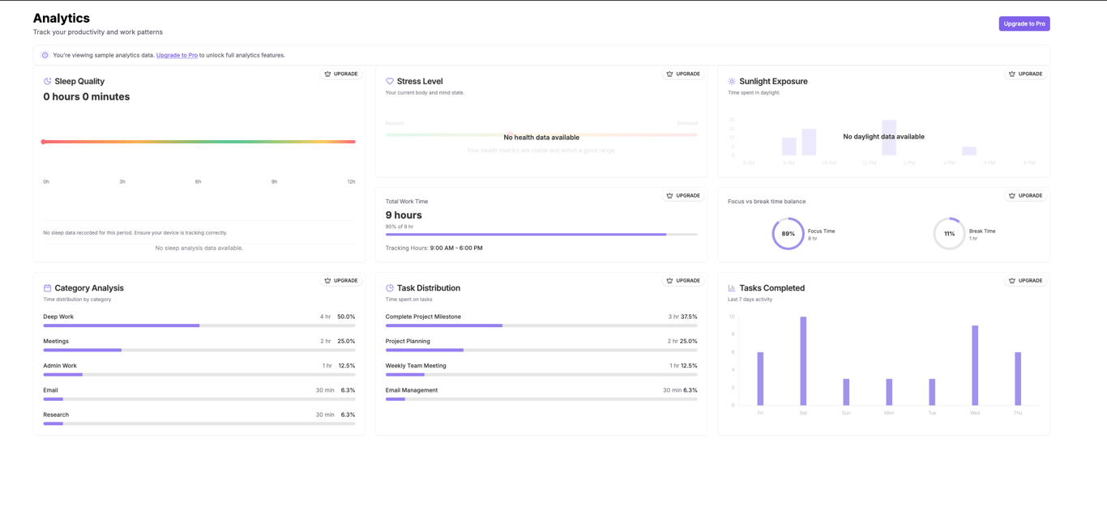Image resolution: width=1107 pixels, height=527 pixels.
Task: Click UPGRADE on the focus vs break balance card
Action: (1025, 195)
